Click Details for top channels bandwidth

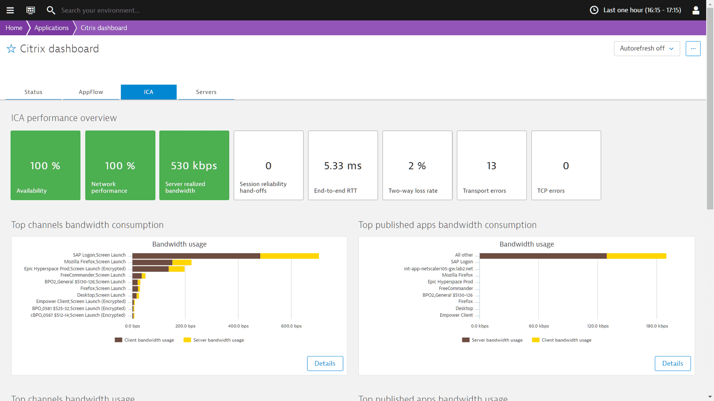pos(325,363)
